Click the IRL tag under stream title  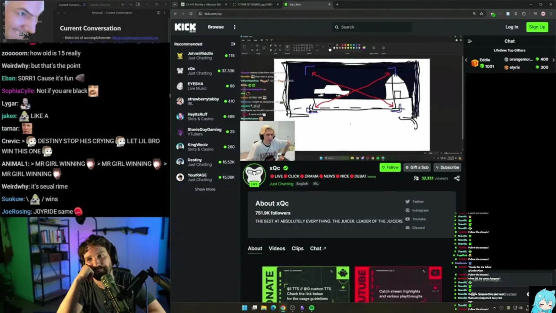[316, 184]
